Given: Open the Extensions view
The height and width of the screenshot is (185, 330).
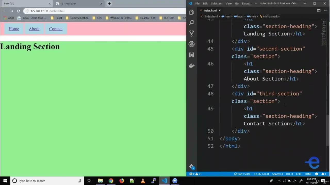Looking at the screenshot, I should [191, 55].
